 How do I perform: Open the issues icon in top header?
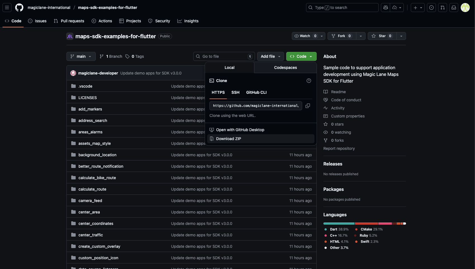[431, 8]
